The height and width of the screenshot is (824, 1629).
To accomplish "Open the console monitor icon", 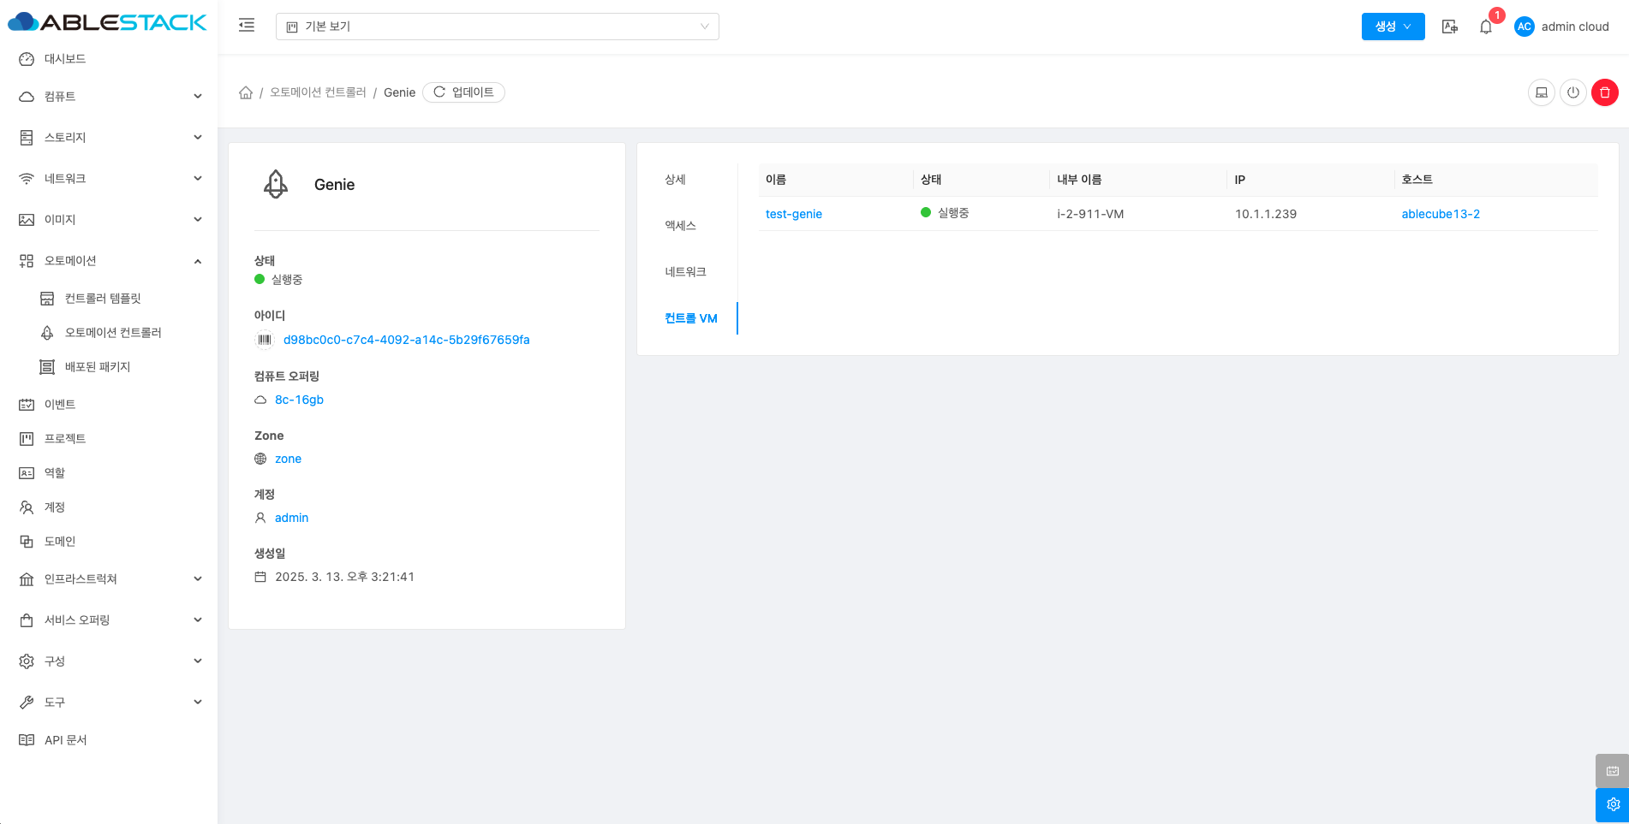I will click(1541, 92).
